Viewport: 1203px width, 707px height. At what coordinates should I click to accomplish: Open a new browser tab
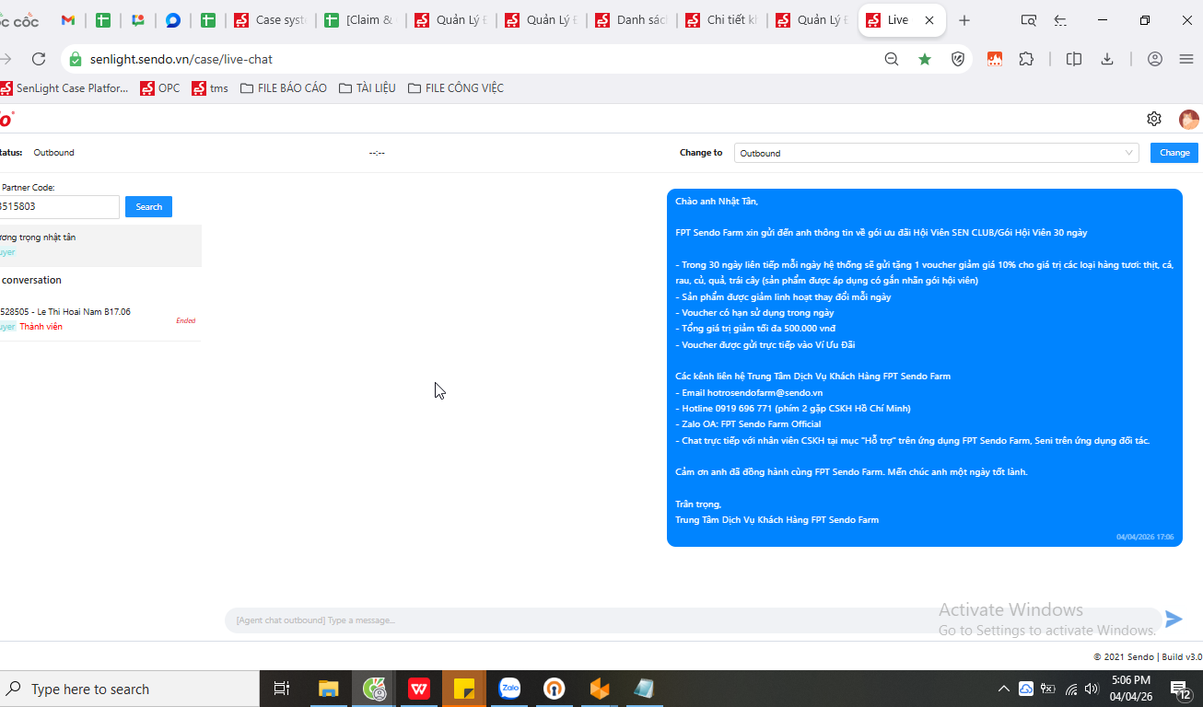point(964,20)
